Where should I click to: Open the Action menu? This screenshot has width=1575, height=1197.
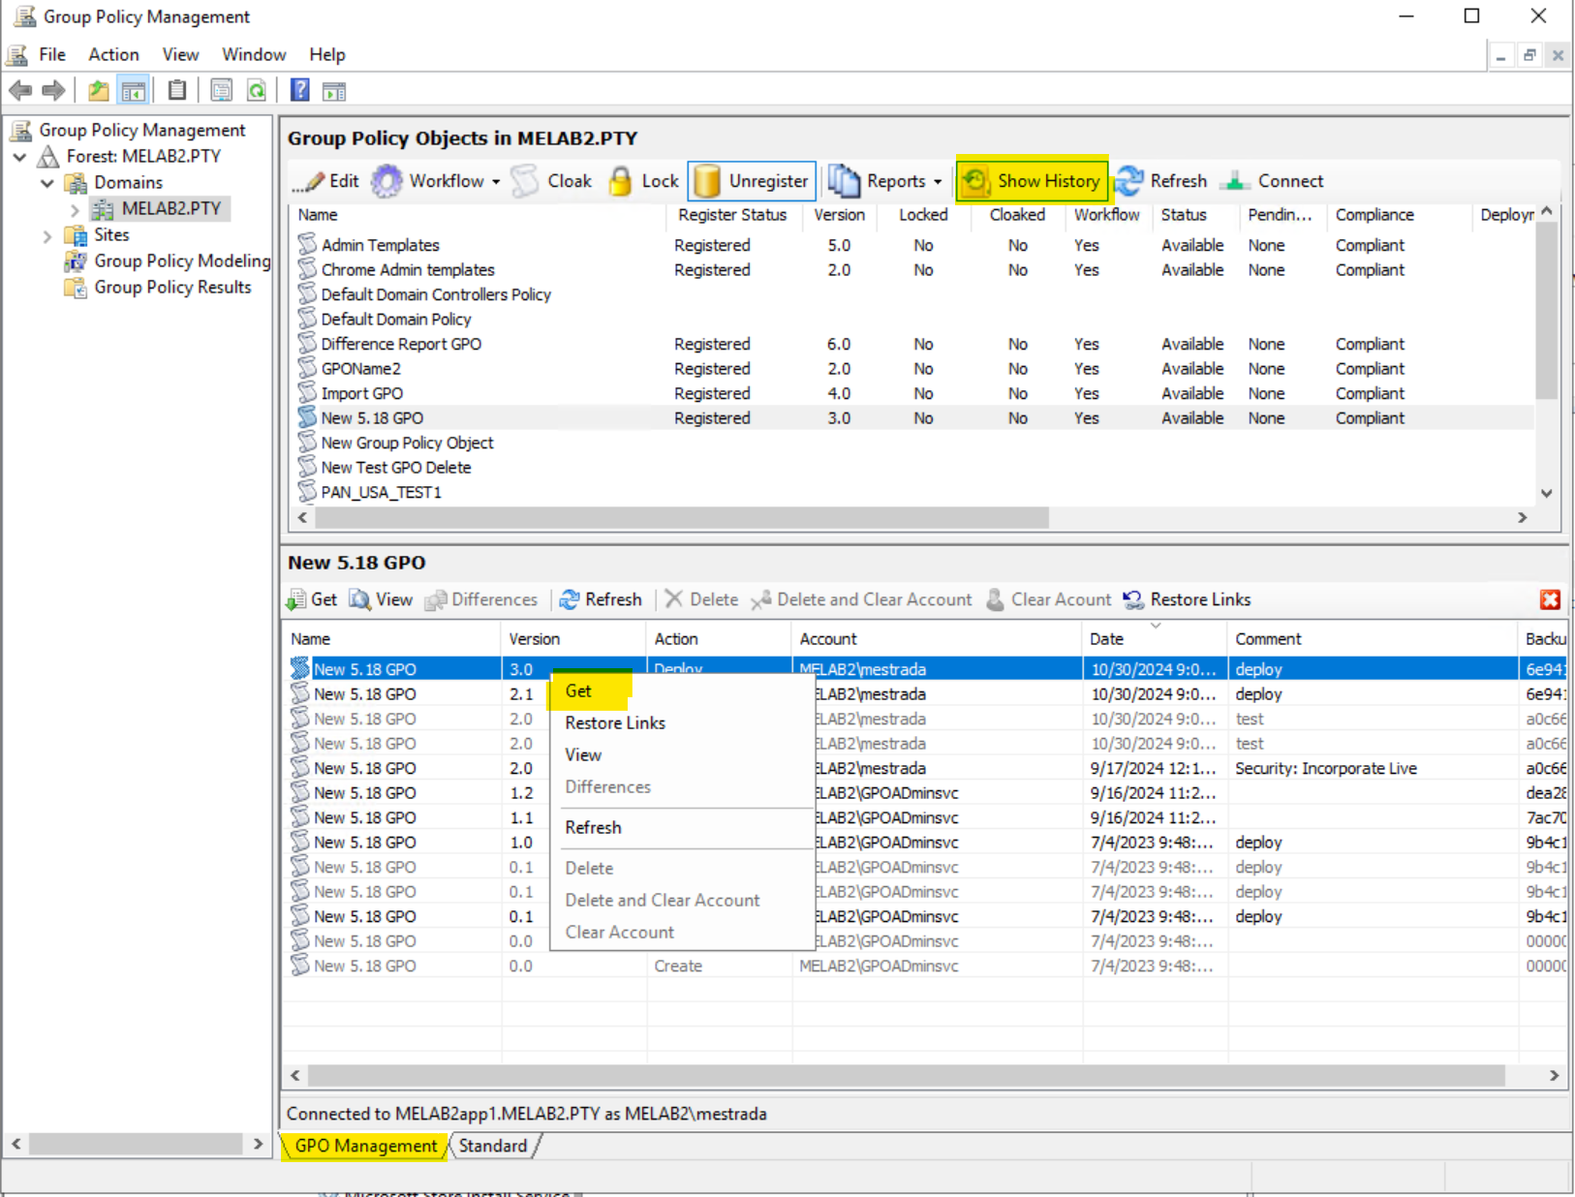113,55
